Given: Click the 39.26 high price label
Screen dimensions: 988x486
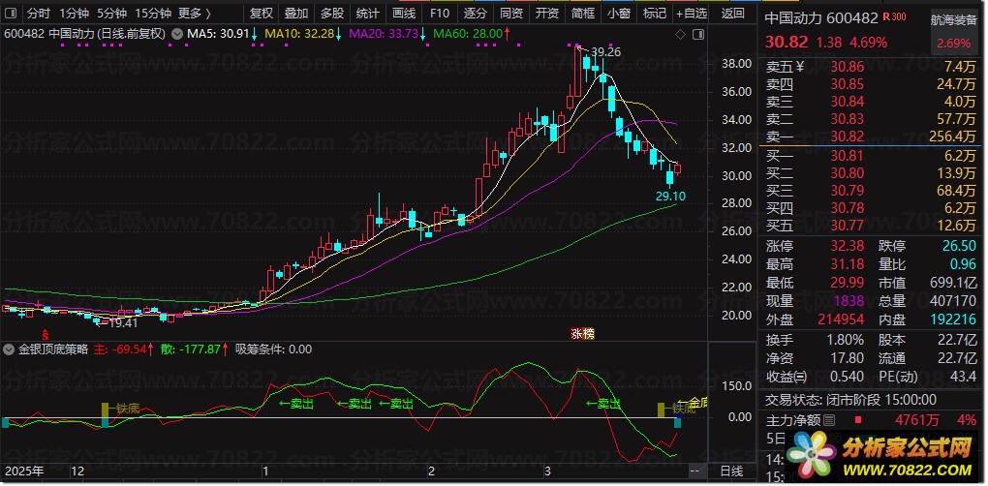Looking at the screenshot, I should (605, 52).
